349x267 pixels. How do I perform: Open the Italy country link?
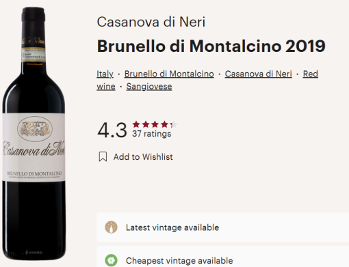pos(105,74)
